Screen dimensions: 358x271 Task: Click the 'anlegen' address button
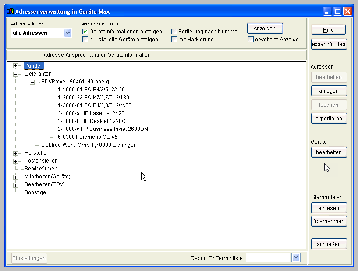click(329, 90)
